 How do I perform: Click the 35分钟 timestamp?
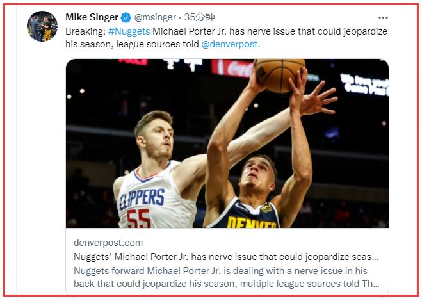pos(199,17)
